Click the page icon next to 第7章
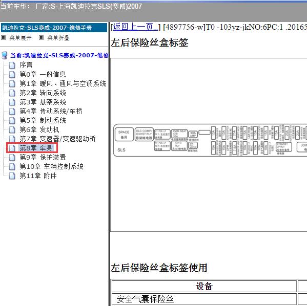The height and width of the screenshot is (306, 307). tap(12, 139)
